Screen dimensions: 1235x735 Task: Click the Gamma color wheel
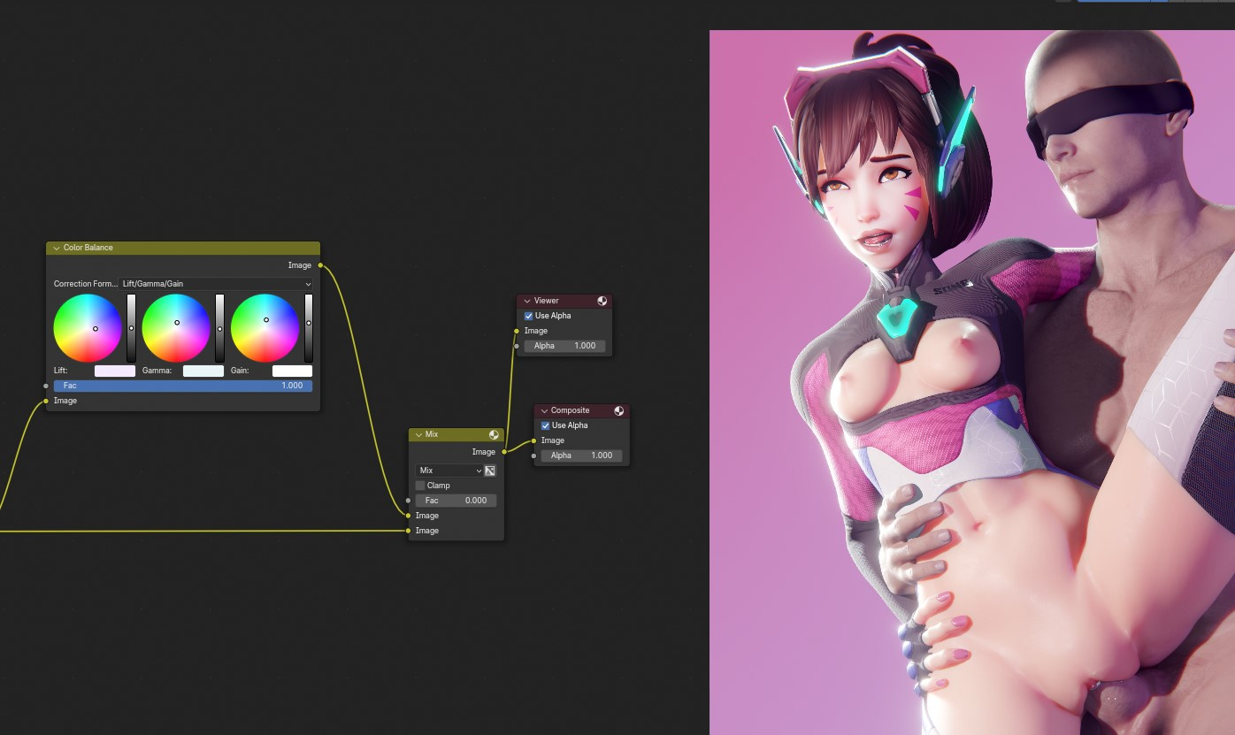pos(176,328)
